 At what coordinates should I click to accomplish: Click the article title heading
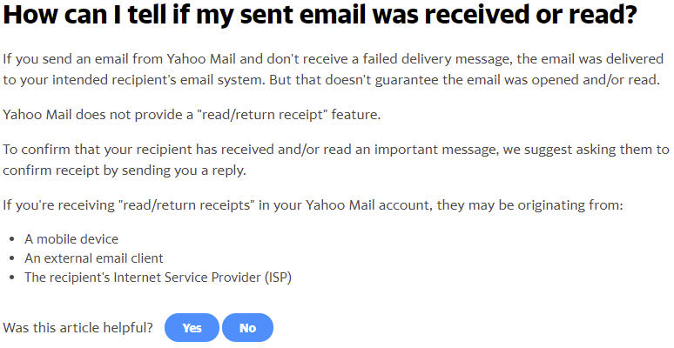pos(320,15)
